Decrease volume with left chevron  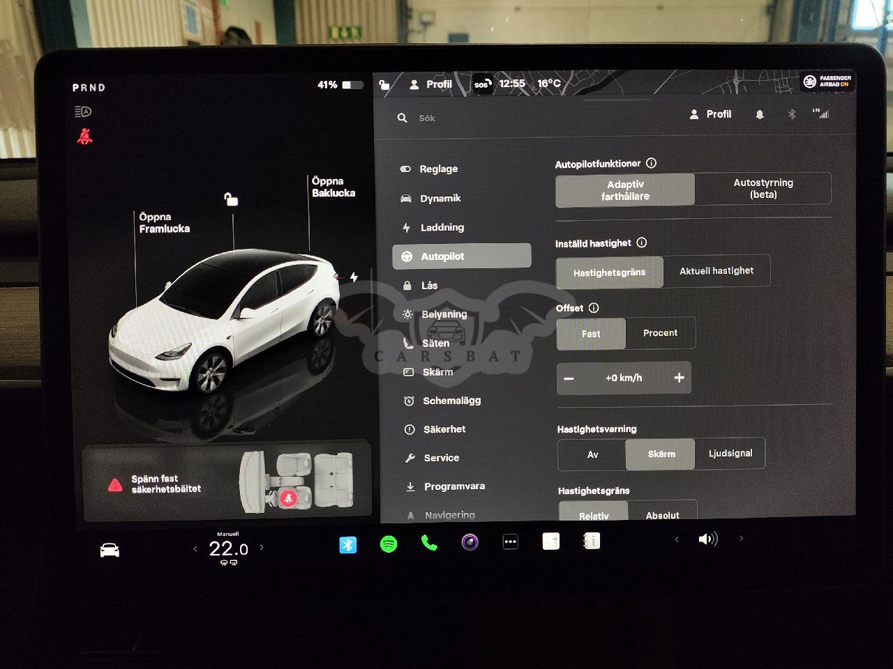(676, 539)
